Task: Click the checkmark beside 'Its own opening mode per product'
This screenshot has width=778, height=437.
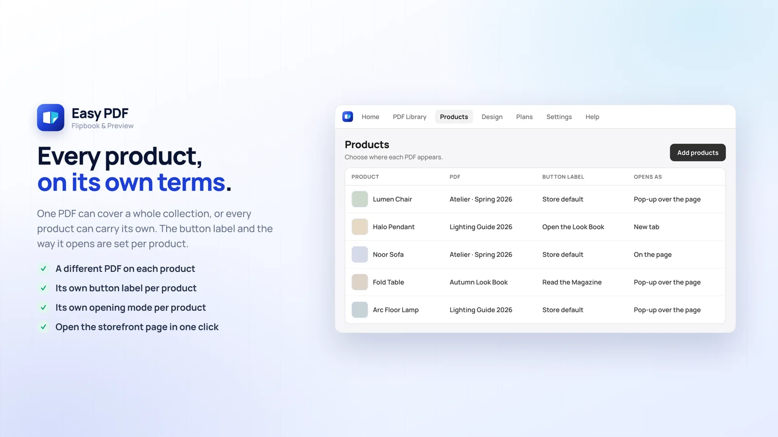Action: click(43, 307)
